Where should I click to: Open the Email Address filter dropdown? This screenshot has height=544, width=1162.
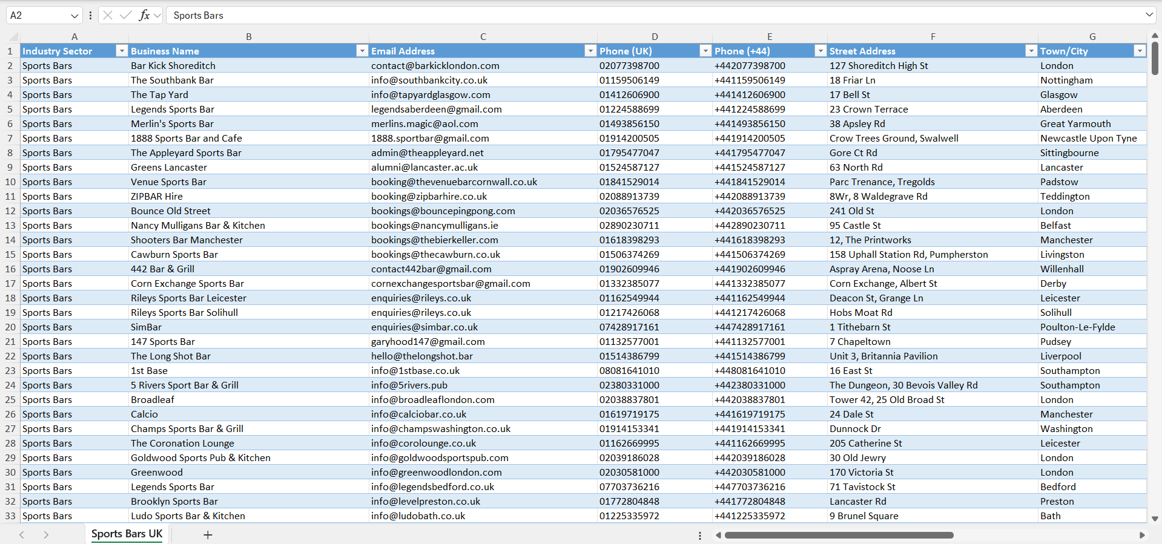coord(590,51)
